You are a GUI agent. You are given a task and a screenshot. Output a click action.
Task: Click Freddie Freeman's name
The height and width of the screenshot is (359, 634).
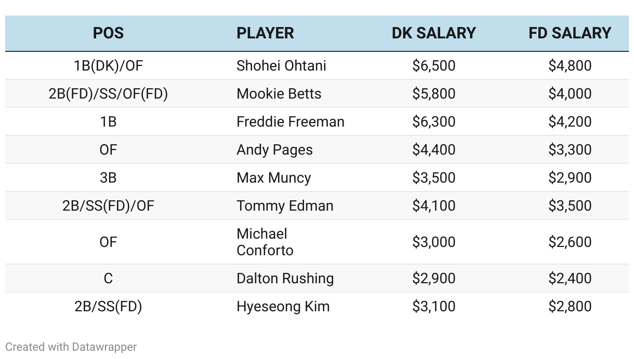click(290, 122)
